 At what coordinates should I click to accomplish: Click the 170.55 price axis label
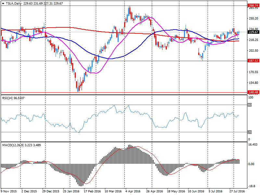pos(253,72)
